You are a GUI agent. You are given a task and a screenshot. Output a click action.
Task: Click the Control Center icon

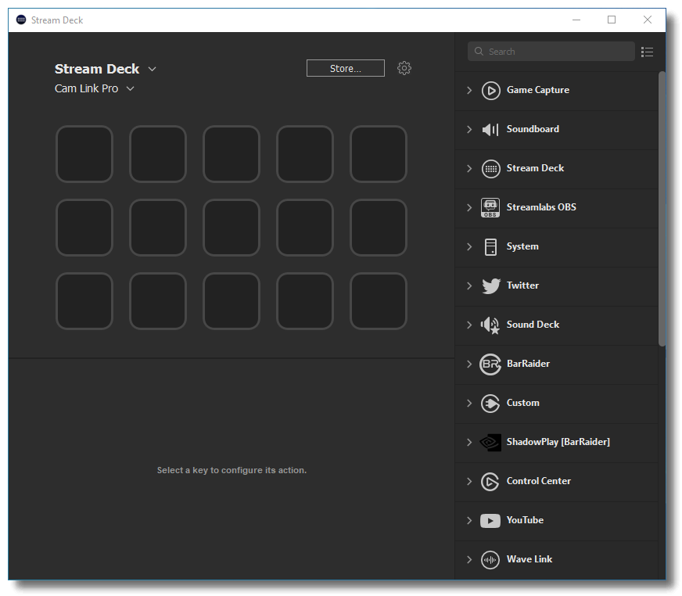click(490, 482)
